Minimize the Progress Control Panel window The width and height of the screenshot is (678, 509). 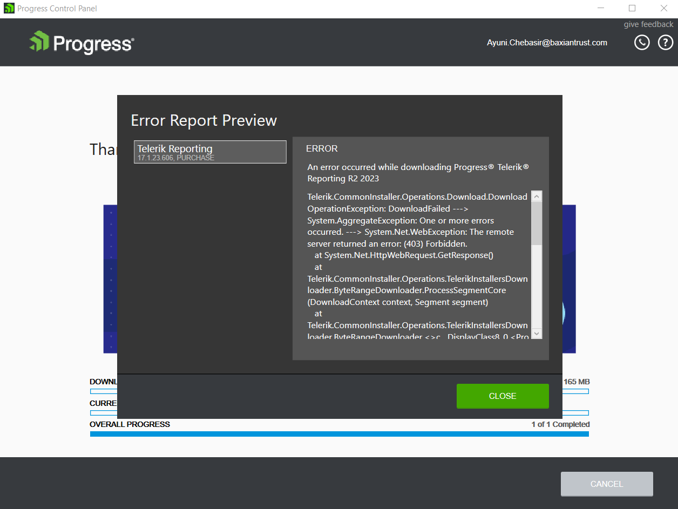pyautogui.click(x=601, y=9)
